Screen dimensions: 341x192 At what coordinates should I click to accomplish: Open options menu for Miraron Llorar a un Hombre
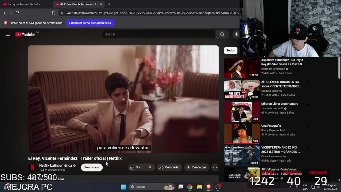click(x=308, y=105)
